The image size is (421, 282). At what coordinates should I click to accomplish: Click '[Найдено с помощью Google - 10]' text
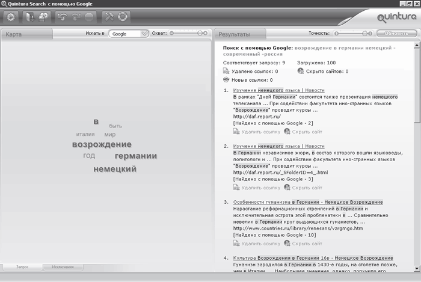(274, 235)
